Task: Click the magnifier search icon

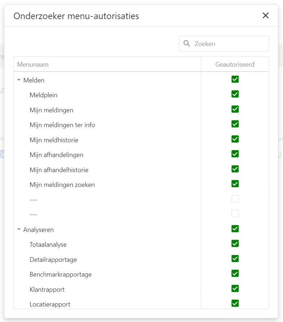Action: point(187,44)
